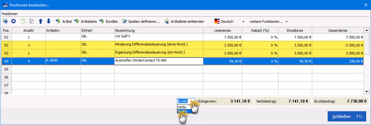
Task: Select Minderung Differenzbesteuerung (ohne MwSt.) cell
Action: pos(159,45)
